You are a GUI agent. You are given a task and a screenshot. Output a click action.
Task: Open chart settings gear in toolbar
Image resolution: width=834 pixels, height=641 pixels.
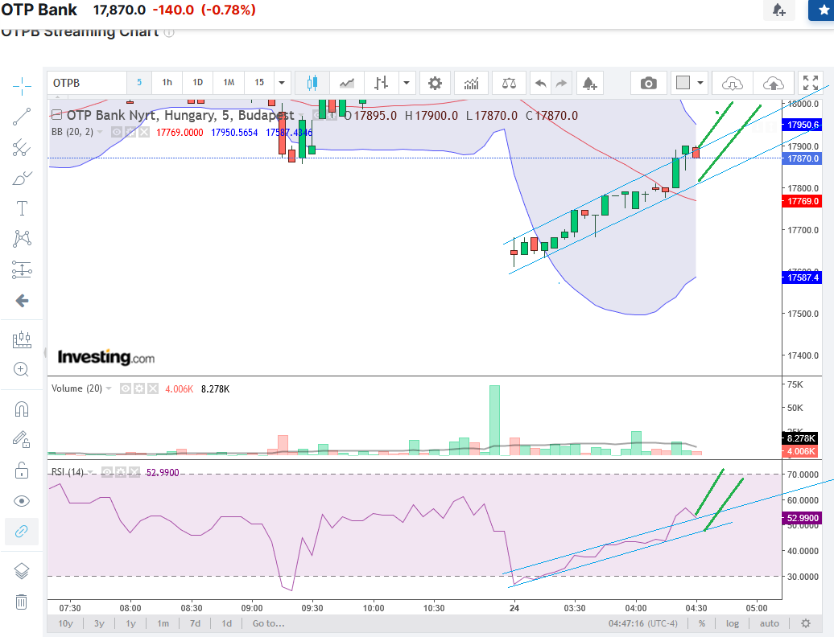pos(435,83)
